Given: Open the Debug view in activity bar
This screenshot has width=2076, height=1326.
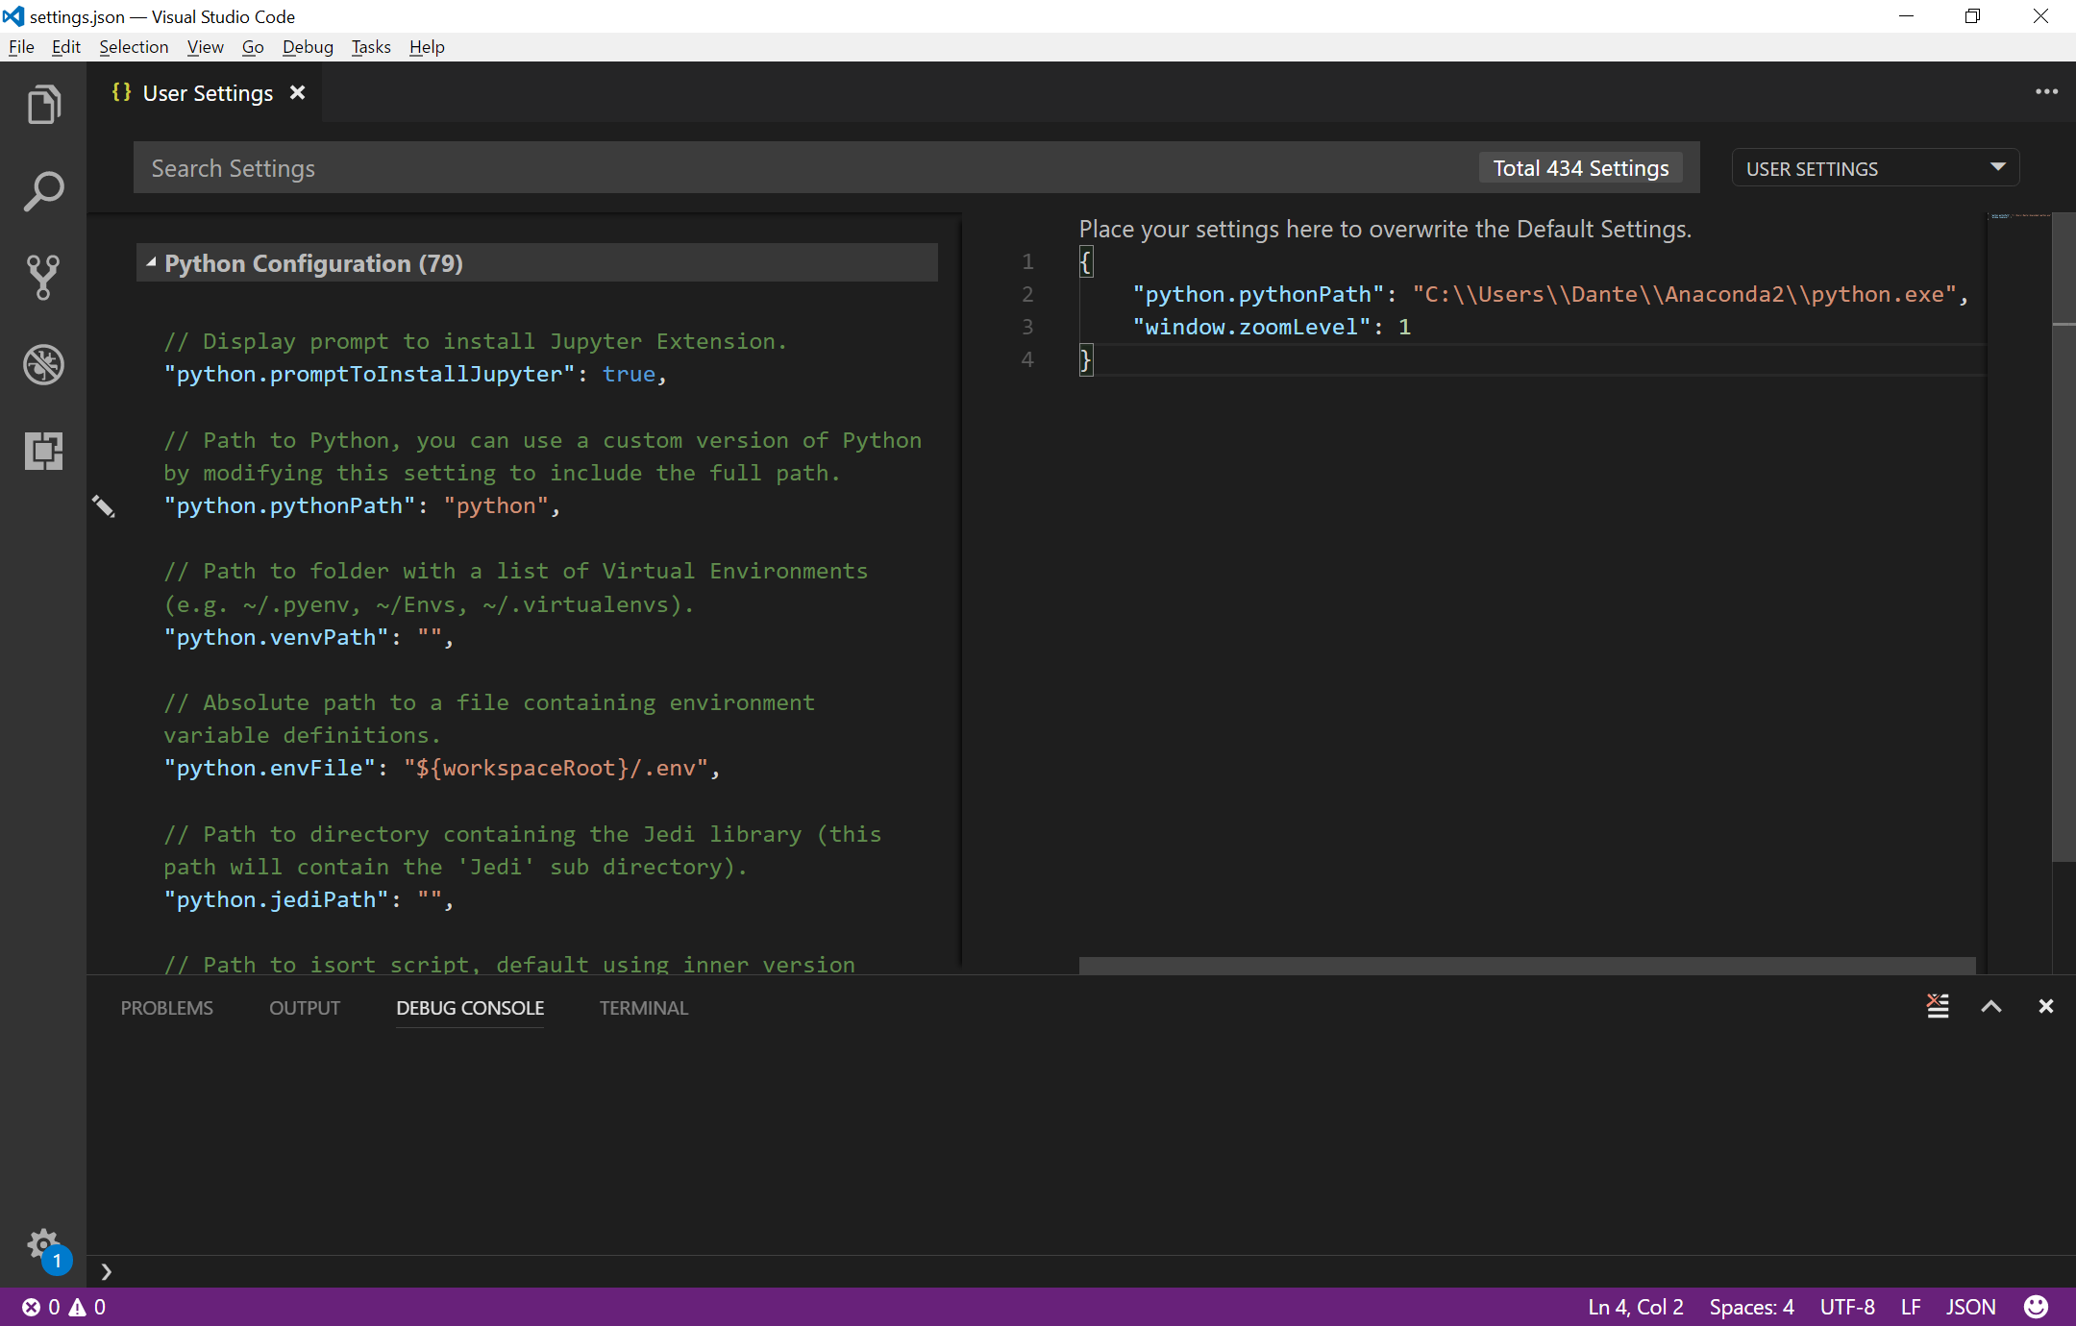Looking at the screenshot, I should 43,364.
